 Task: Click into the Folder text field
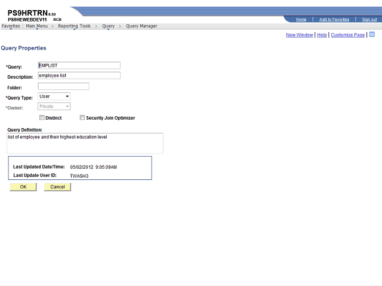[63, 86]
